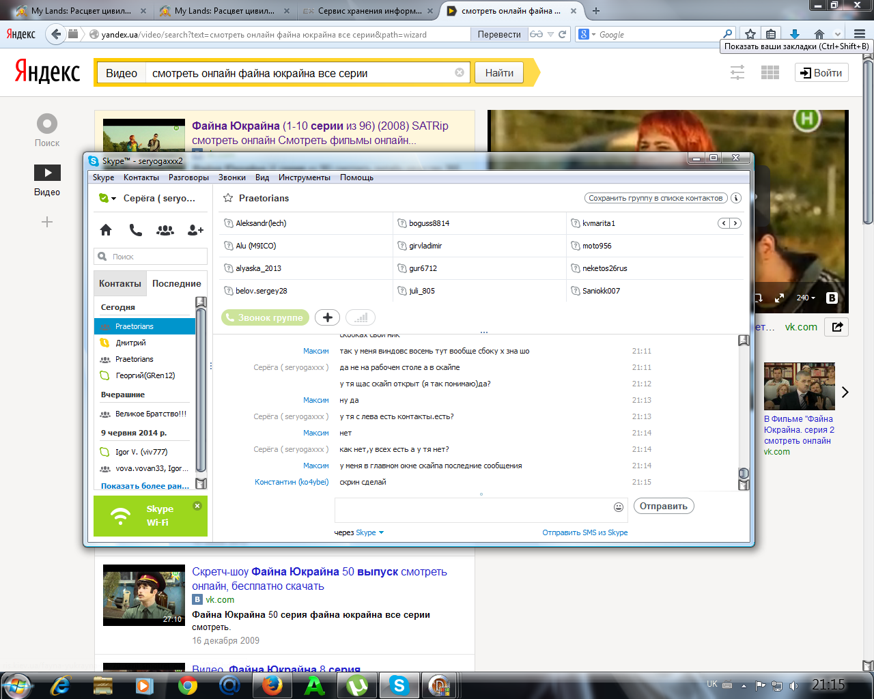874x699 pixels.
Task: Click the Yandex video filter settings icon
Action: (x=737, y=72)
